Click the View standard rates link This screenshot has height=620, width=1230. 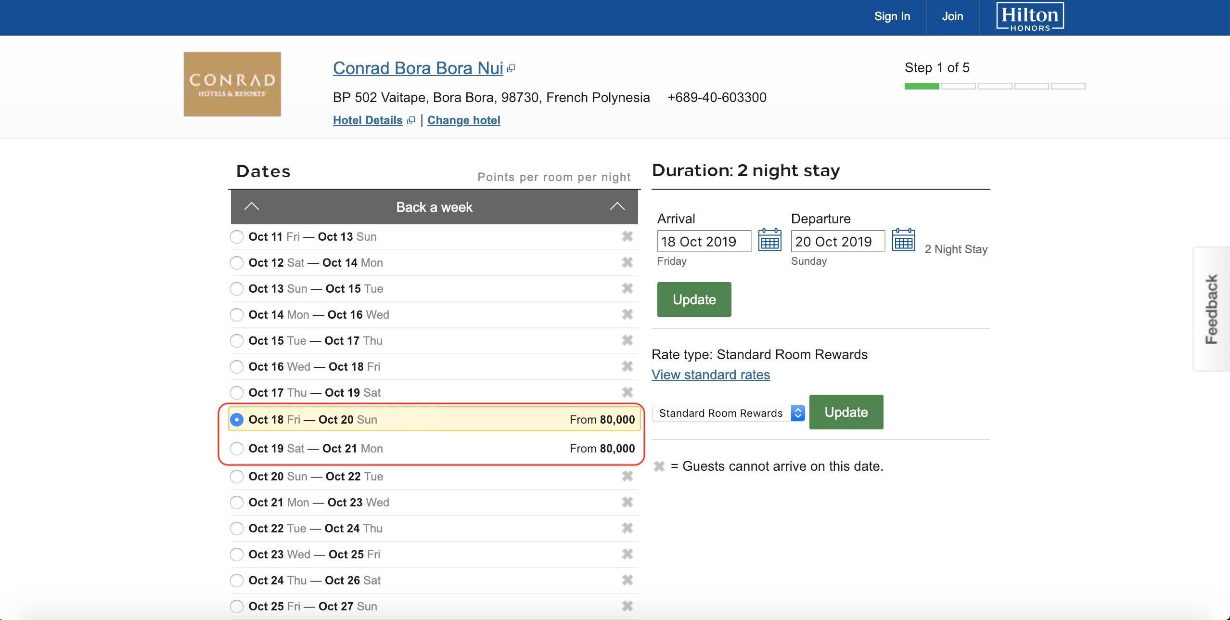tap(711, 375)
